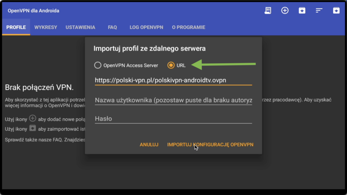Tap the import icon between plus and sort icons
347x195 pixels.
302,10
